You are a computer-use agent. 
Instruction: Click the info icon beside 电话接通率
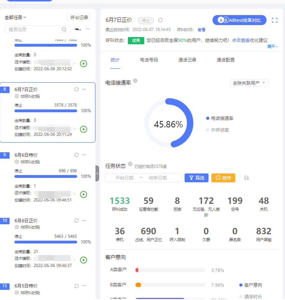point(135,81)
